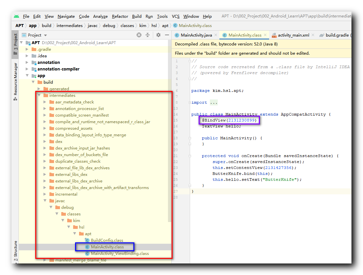
Task: Expand the incremental folder
Action: point(45,194)
